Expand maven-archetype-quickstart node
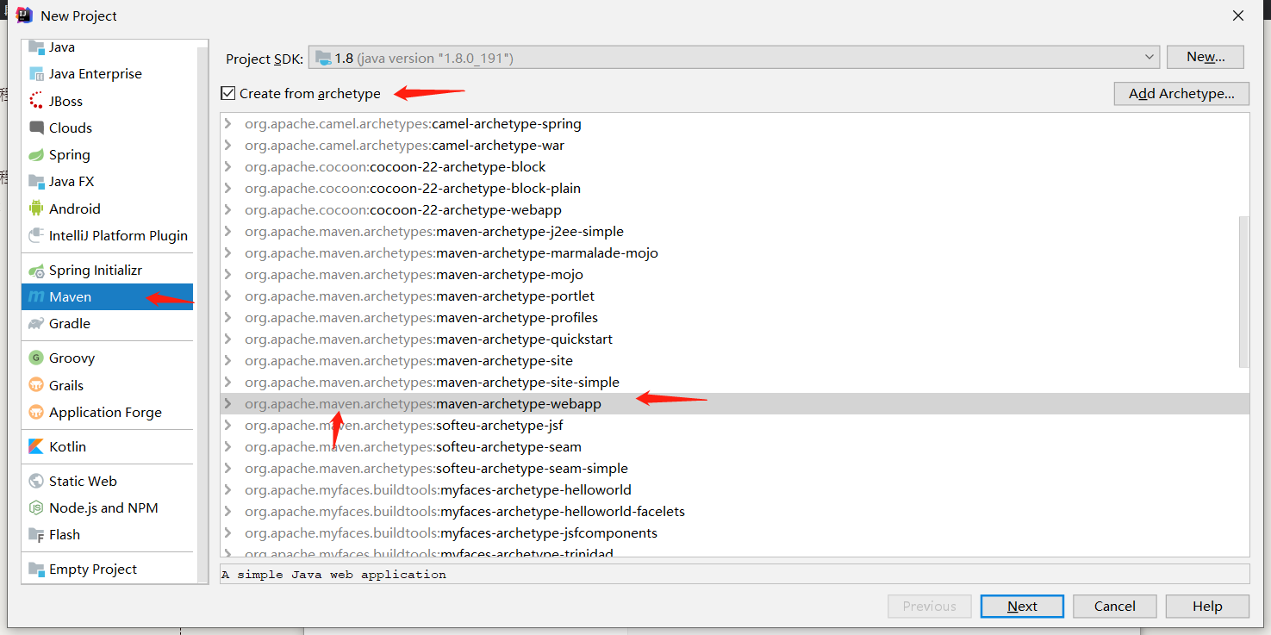The width and height of the screenshot is (1271, 635). coord(228,339)
